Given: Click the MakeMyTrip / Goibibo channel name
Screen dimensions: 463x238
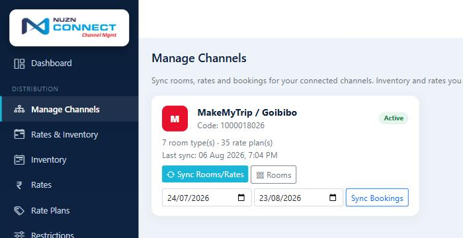Looking at the screenshot, I should click(x=247, y=112).
